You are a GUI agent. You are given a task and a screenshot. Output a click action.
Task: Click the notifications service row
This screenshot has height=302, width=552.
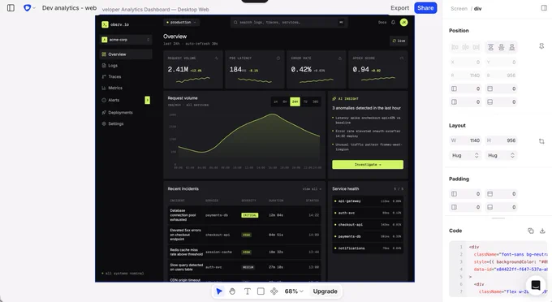(x=368, y=248)
